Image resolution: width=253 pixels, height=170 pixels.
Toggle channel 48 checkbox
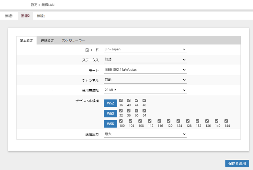coord(144,100)
